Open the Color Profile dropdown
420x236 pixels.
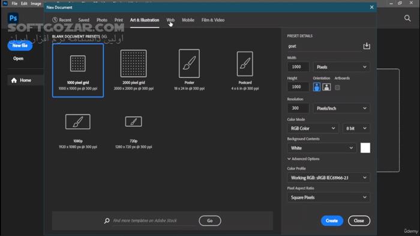click(x=329, y=178)
